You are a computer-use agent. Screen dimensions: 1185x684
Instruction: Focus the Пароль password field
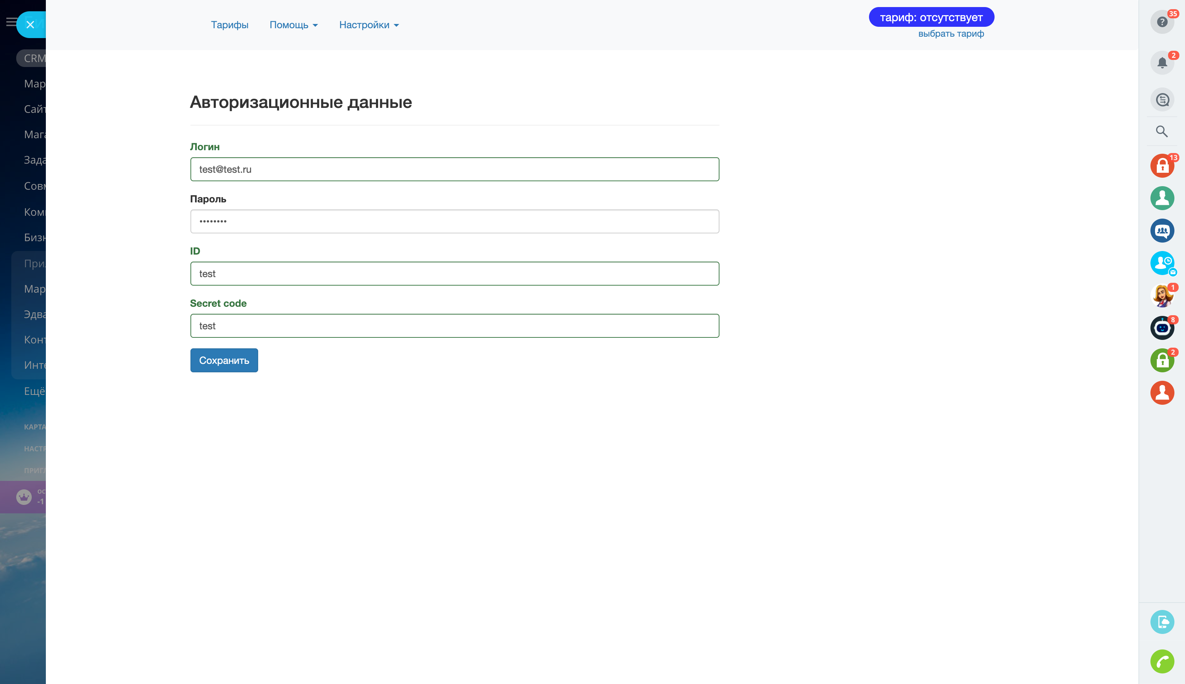pyautogui.click(x=454, y=221)
